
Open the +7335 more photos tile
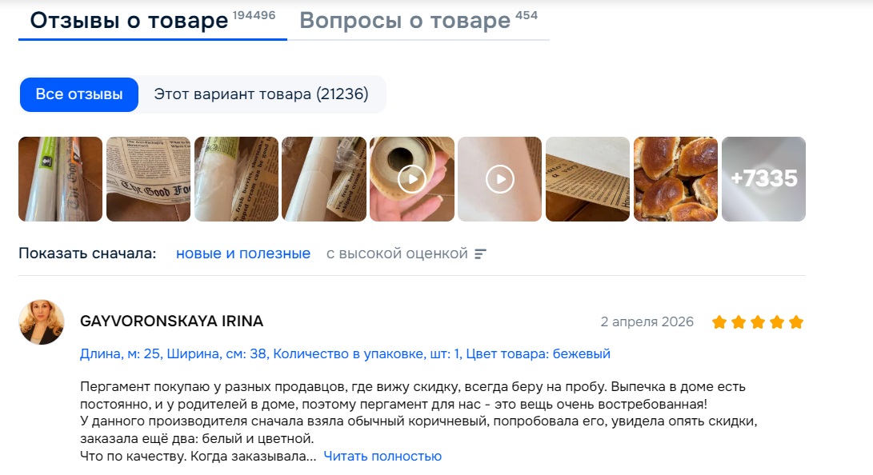763,179
